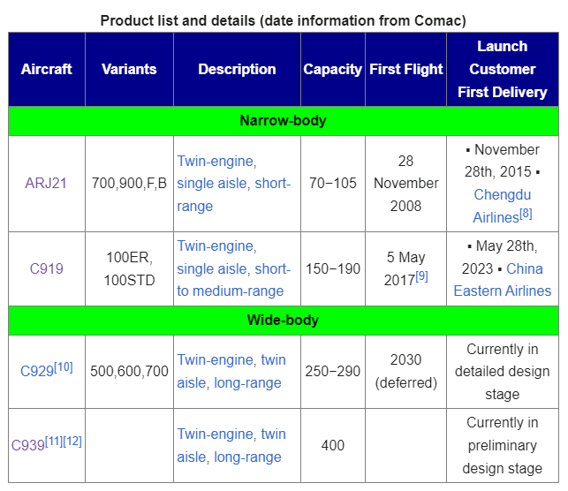Click the table caption 'Product list and details'
This screenshot has height=491, width=568.
pos(284,20)
